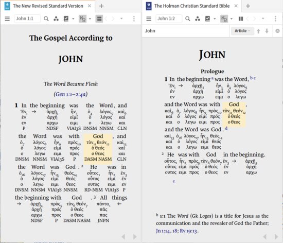Go forward in NRSV panel history
The height and width of the screenshot is (243, 283).
coord(113,19)
